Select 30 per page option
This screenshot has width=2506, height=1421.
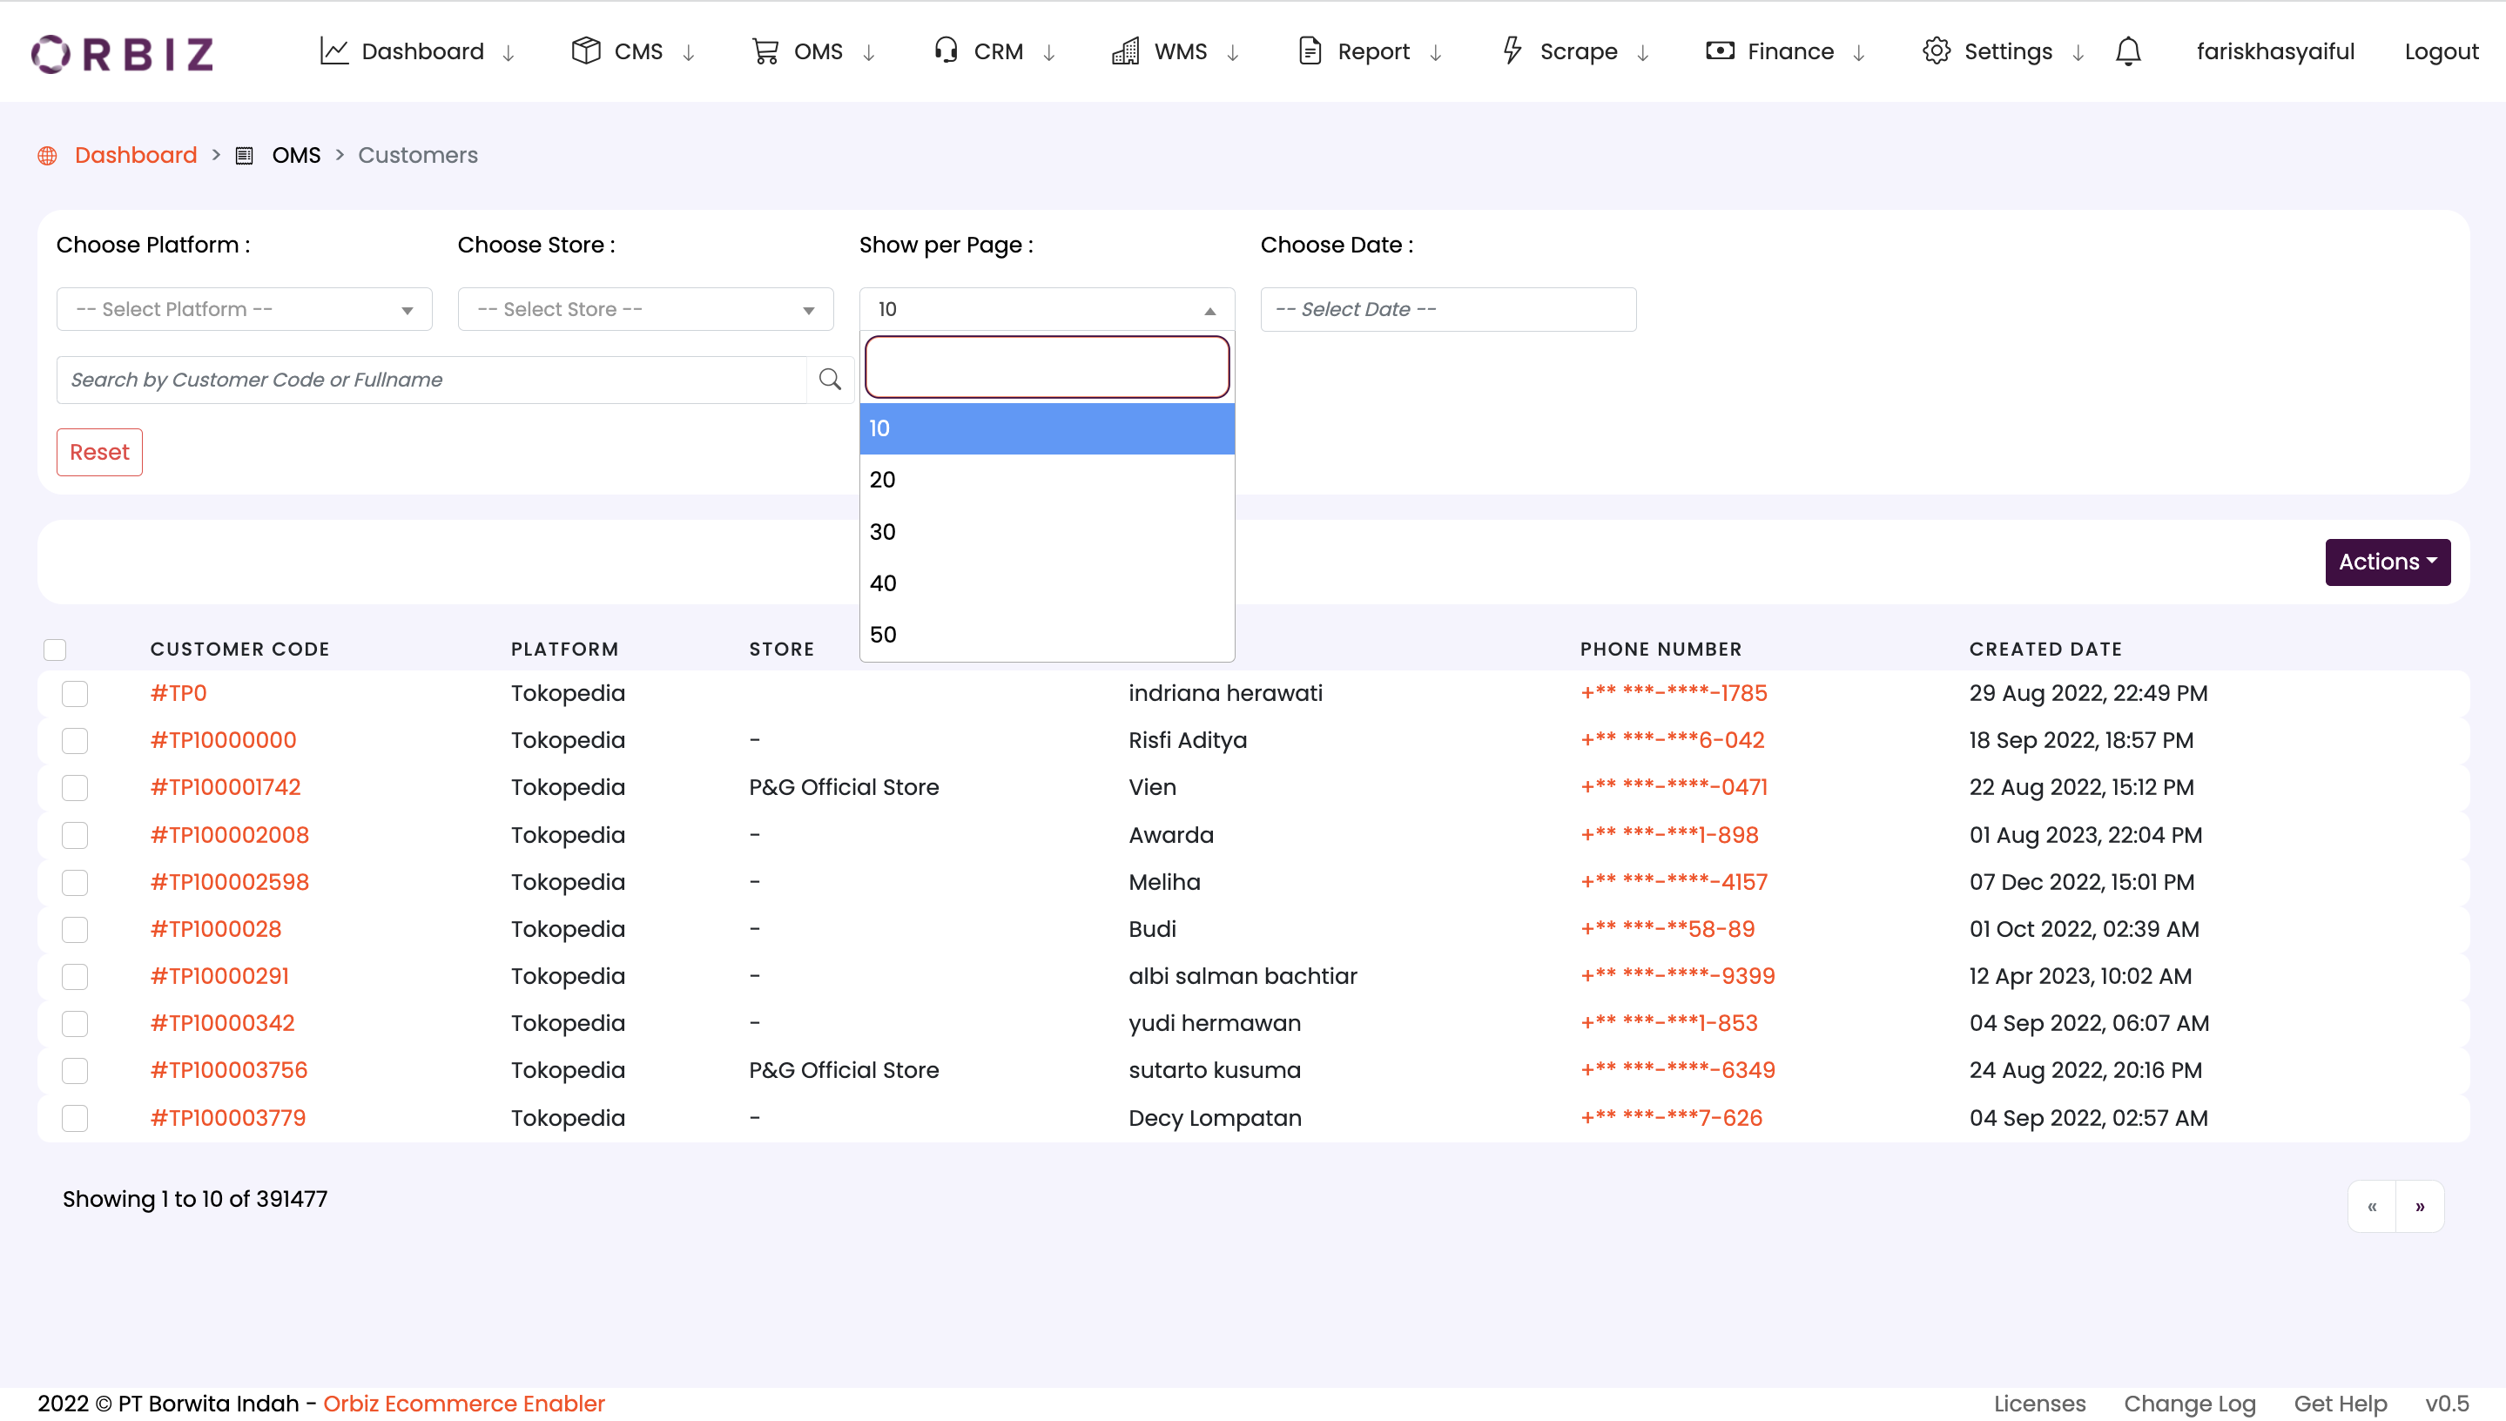pos(1046,532)
